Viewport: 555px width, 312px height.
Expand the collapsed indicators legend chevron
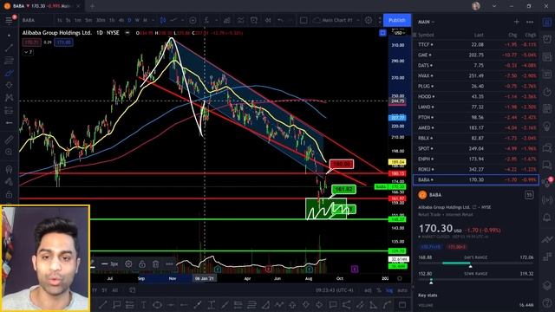coord(28,52)
